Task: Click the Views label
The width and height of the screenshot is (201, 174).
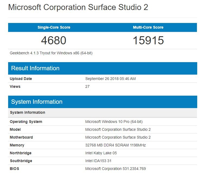Action: coord(15,86)
